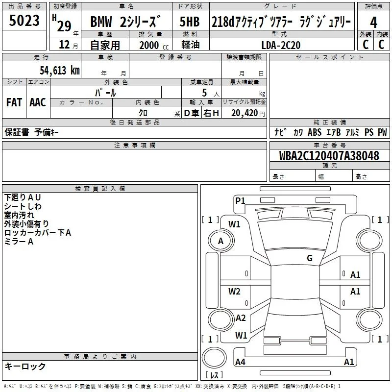Click air conditioner value AAC
Screen dimensions: 392x392
tap(38, 102)
